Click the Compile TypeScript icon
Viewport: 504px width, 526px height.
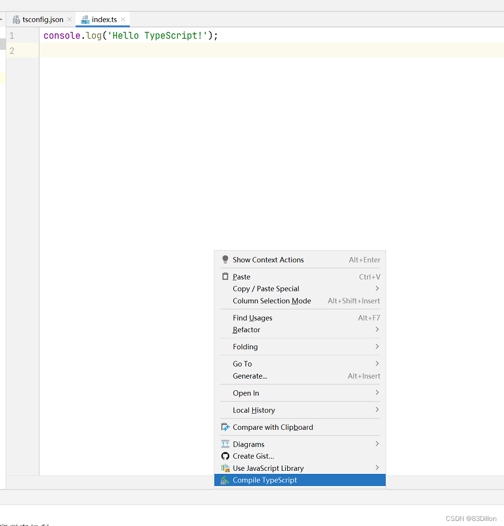click(225, 479)
